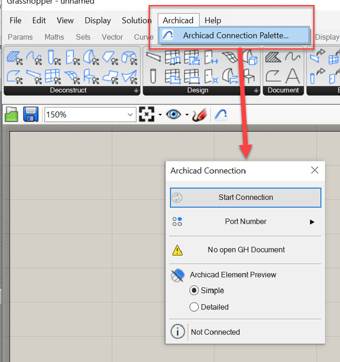Select the Beam icon in Deconstruct panel
This screenshot has height=362, width=340.
(34, 76)
